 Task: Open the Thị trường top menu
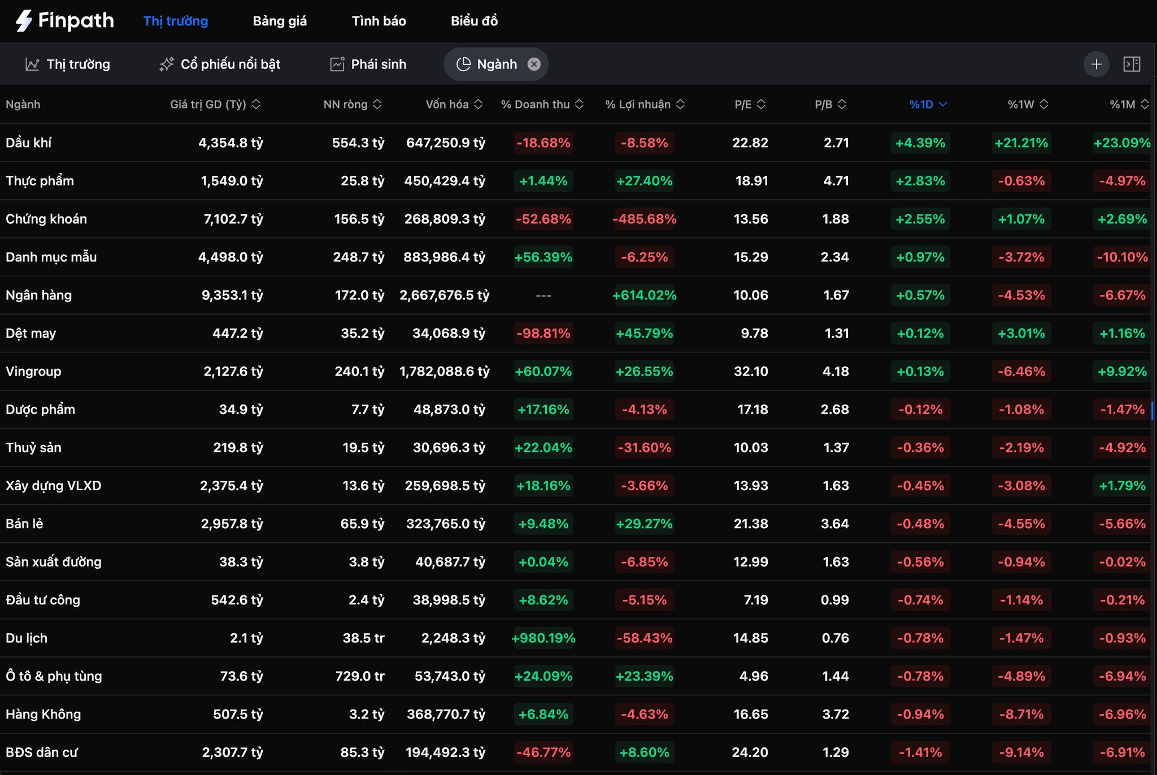(x=176, y=21)
